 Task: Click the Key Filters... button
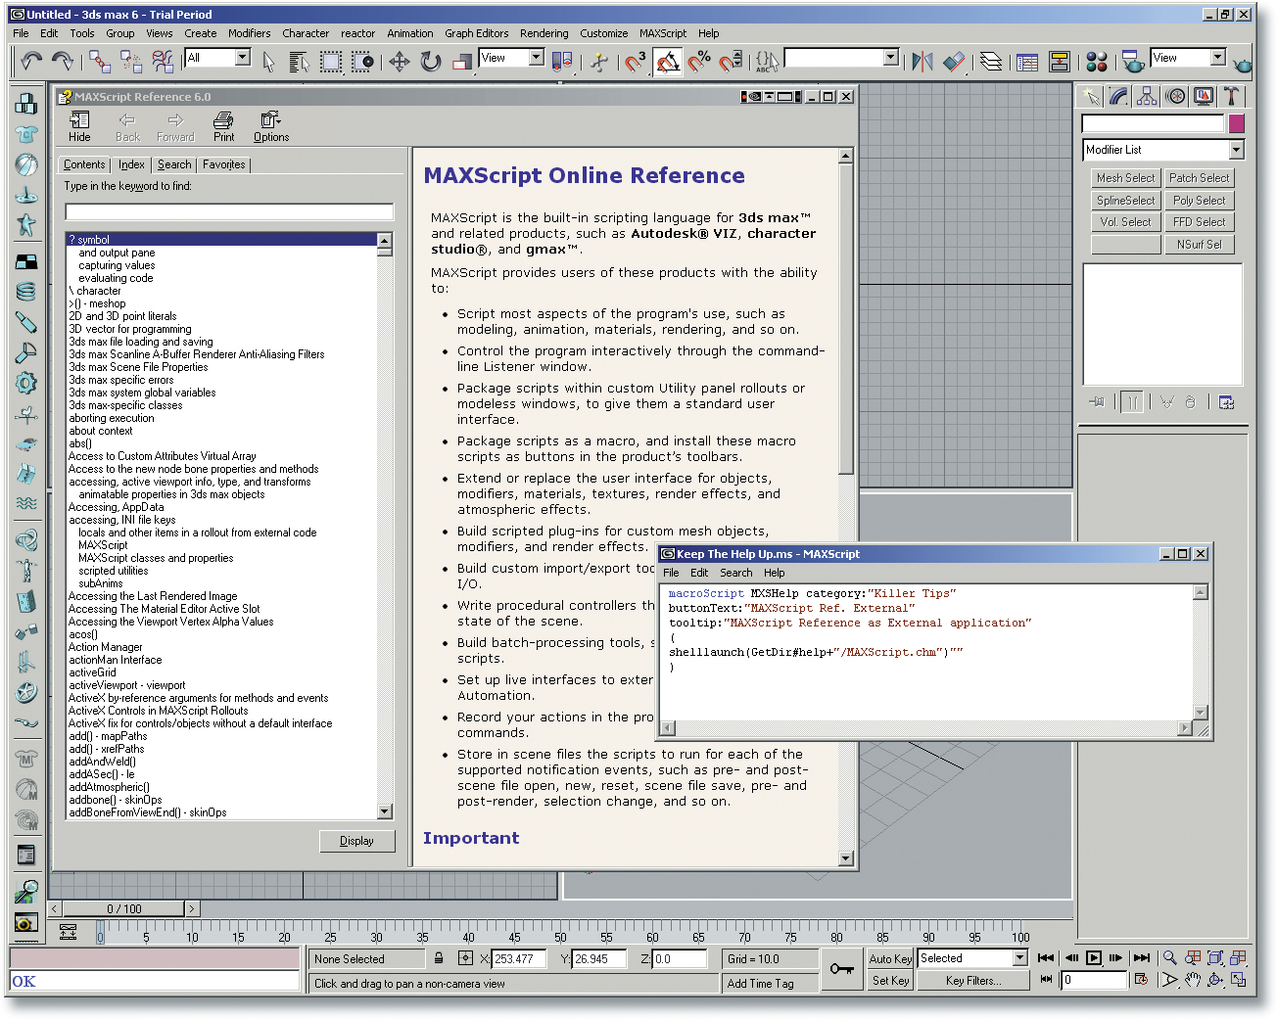(x=973, y=981)
